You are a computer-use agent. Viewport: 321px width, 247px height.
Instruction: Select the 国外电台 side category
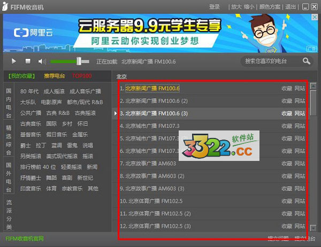(x=9, y=176)
